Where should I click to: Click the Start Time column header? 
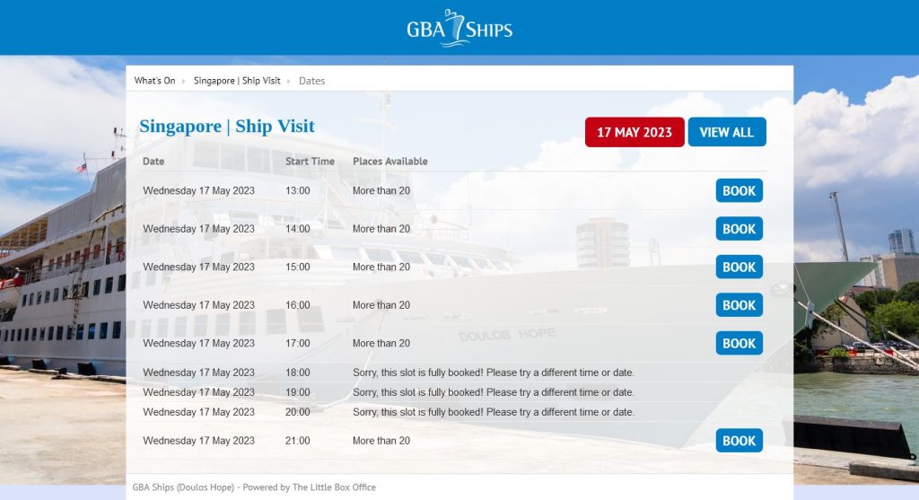[310, 162]
